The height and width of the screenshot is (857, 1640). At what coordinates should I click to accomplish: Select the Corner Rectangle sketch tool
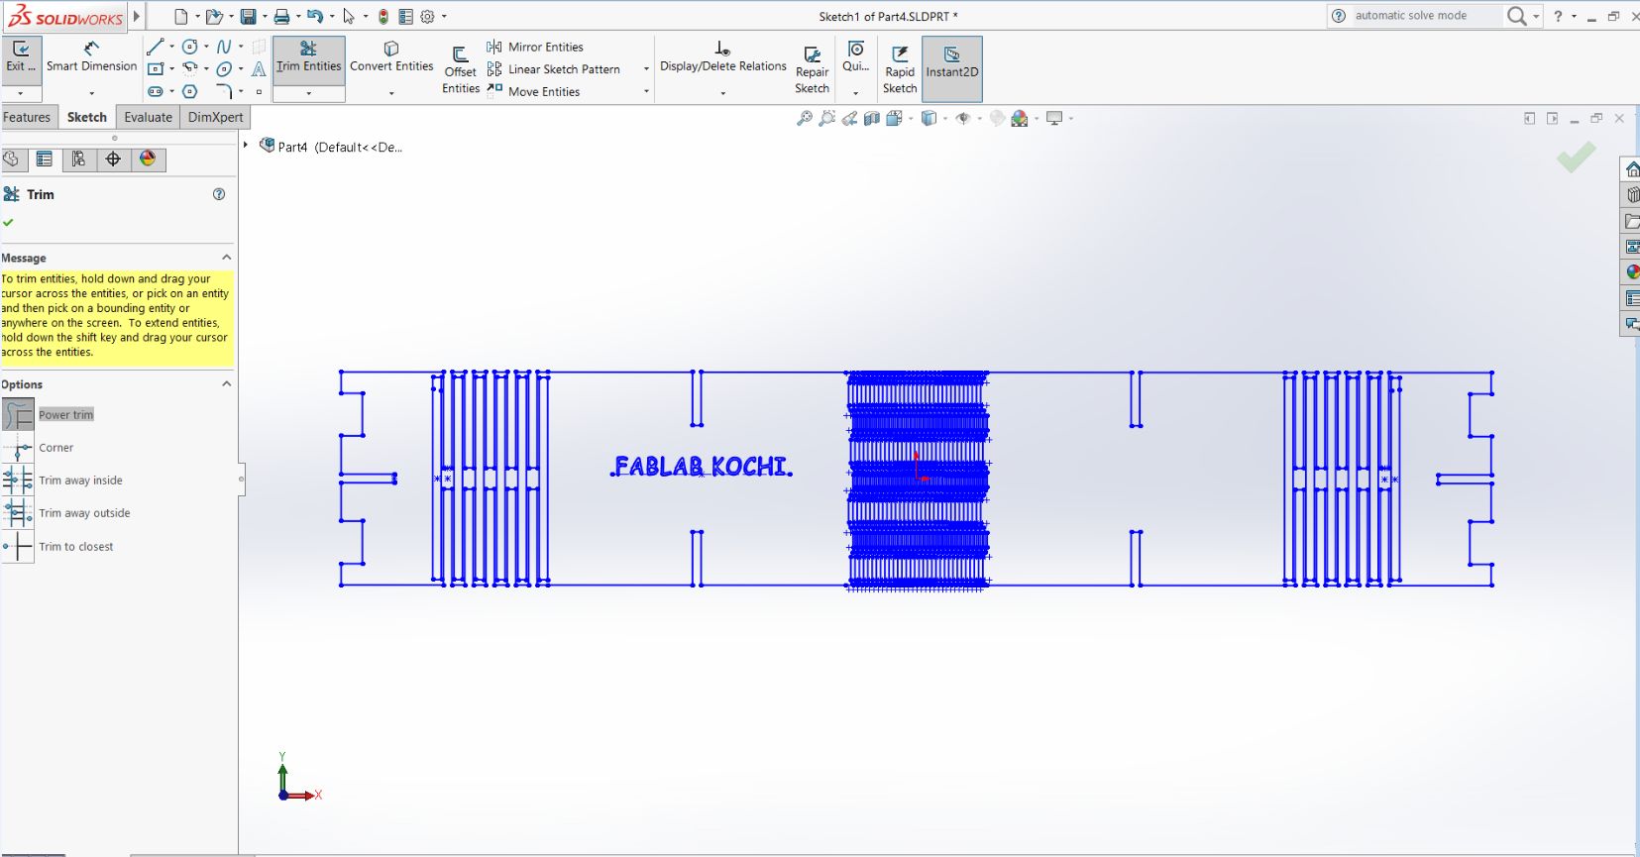[x=156, y=68]
